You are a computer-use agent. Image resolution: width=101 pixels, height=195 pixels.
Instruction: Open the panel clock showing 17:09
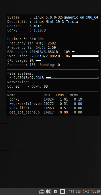point(84,191)
